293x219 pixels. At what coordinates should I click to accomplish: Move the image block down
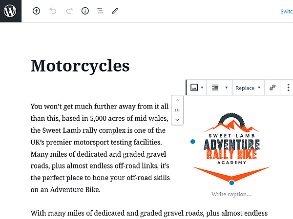click(177, 120)
